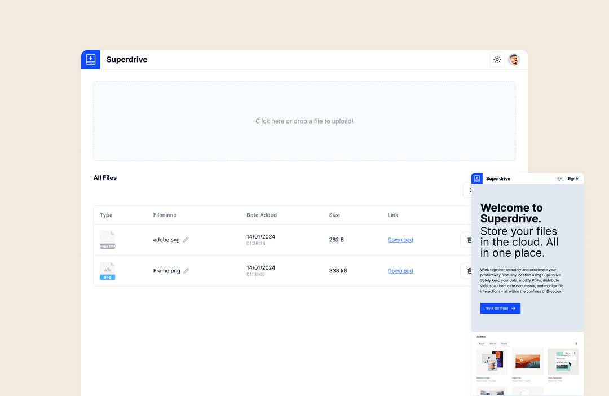Click the Date Added column header
The image size is (609, 396).
tap(261, 215)
